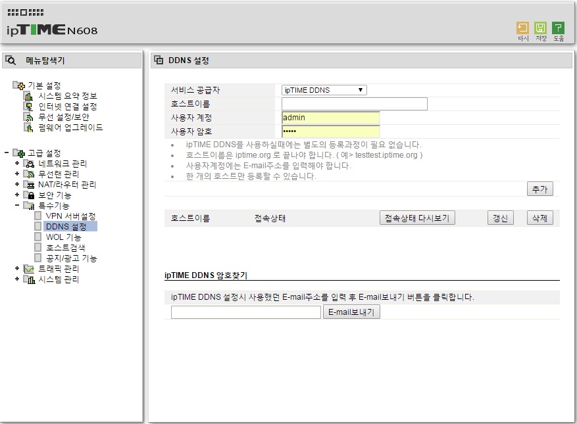The width and height of the screenshot is (577, 424).
Task: Click the 저장 (save) floppy icon
Action: point(540,28)
